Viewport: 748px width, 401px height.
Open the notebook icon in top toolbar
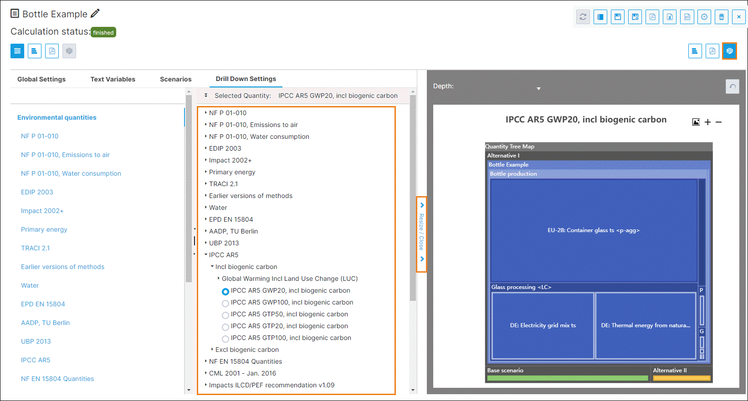point(600,17)
